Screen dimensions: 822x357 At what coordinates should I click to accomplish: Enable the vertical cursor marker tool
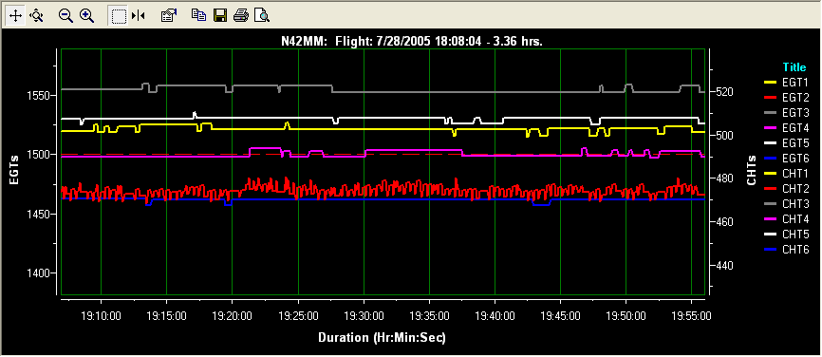click(x=139, y=16)
